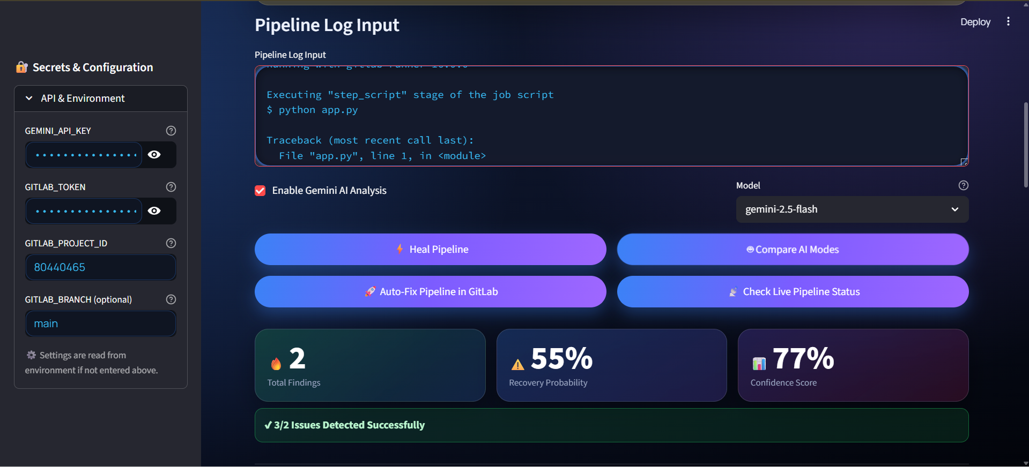The image size is (1029, 467).
Task: Click the Heal Pipeline button
Action: click(x=430, y=250)
